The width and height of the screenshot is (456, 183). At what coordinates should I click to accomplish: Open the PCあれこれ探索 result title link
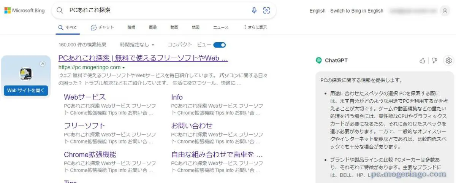point(143,59)
